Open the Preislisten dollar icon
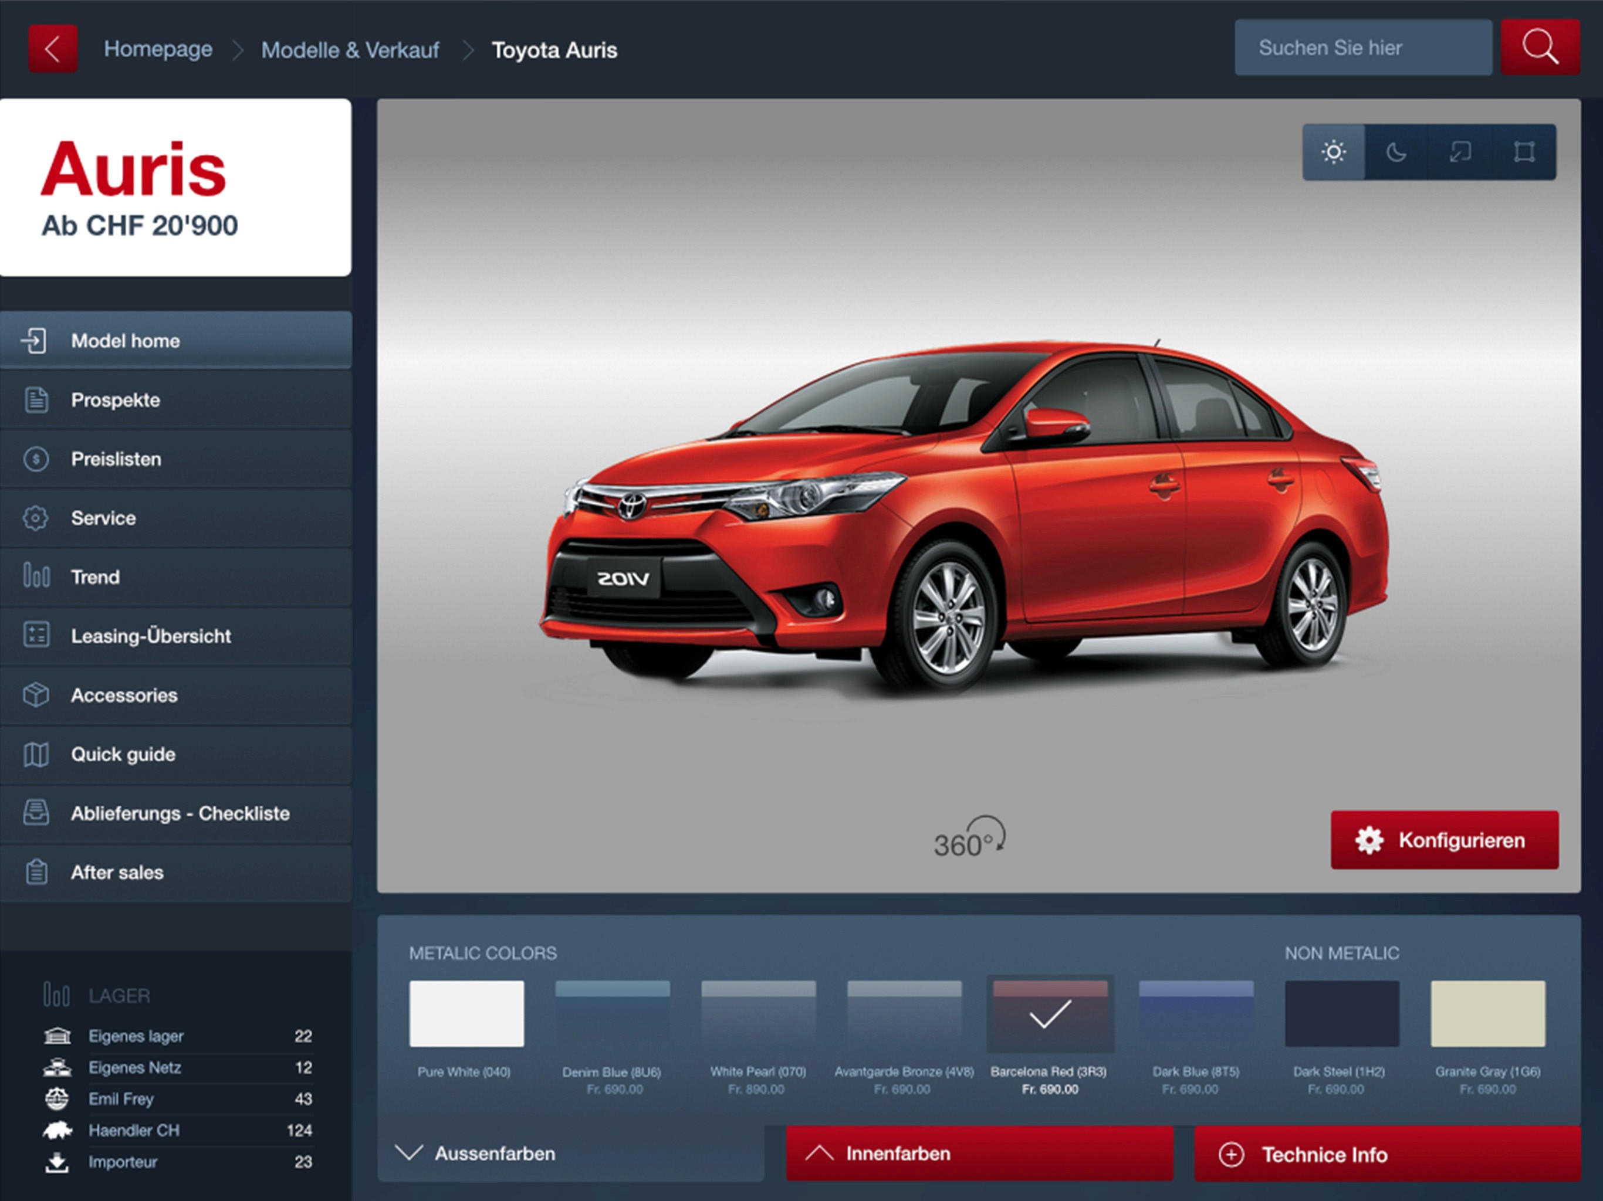The width and height of the screenshot is (1603, 1201). [x=36, y=459]
